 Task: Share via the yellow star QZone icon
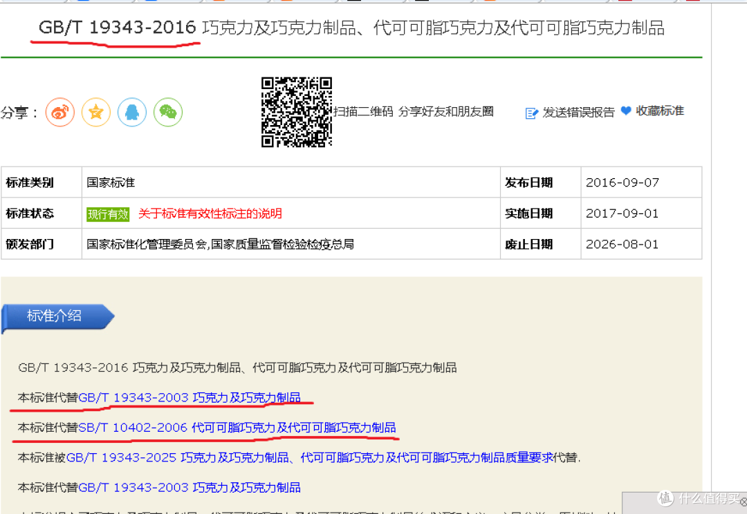[x=96, y=113]
